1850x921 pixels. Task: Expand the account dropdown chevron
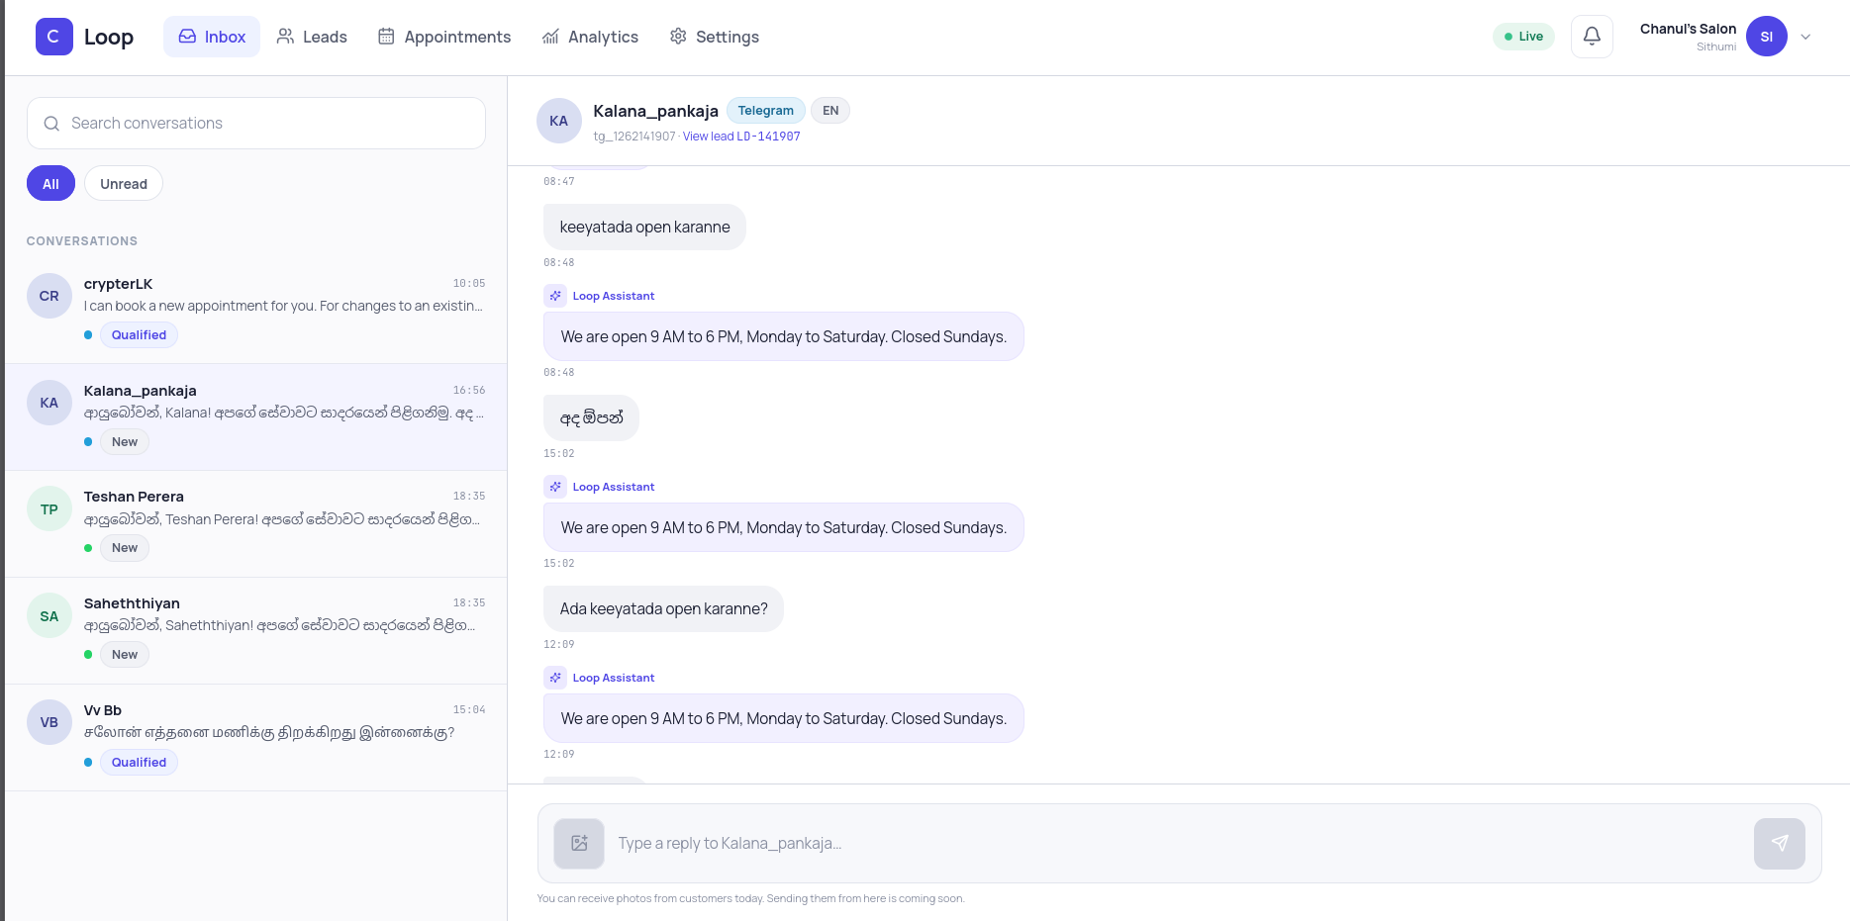[x=1805, y=37]
